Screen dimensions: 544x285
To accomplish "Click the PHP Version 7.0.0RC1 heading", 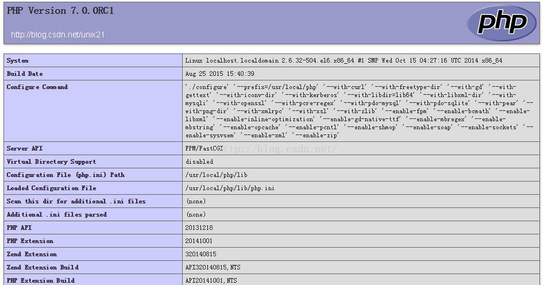I will (60, 11).
